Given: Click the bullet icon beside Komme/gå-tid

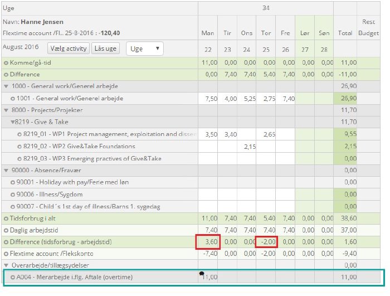Looking at the screenshot, I should 6,62.
